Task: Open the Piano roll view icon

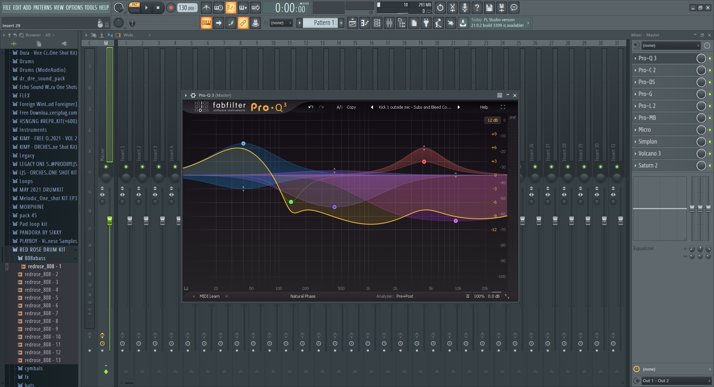Action: click(365, 23)
